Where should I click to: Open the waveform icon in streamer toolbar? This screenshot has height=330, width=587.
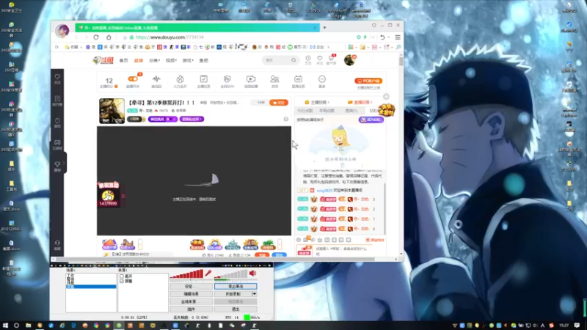pos(156,79)
